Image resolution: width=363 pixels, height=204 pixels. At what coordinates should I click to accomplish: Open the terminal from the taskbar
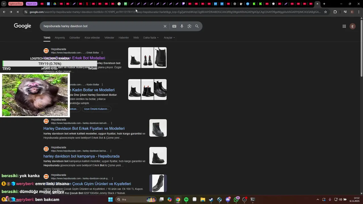click(x=253, y=199)
